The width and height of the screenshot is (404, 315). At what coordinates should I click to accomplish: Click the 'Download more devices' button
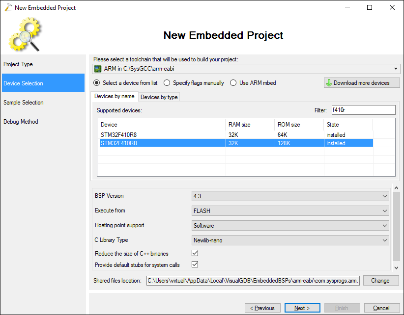click(x=362, y=83)
